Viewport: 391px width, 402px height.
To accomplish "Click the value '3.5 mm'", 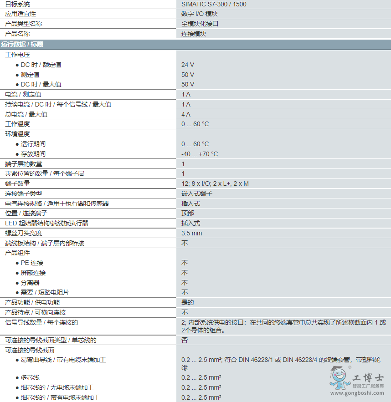I will tap(192, 233).
